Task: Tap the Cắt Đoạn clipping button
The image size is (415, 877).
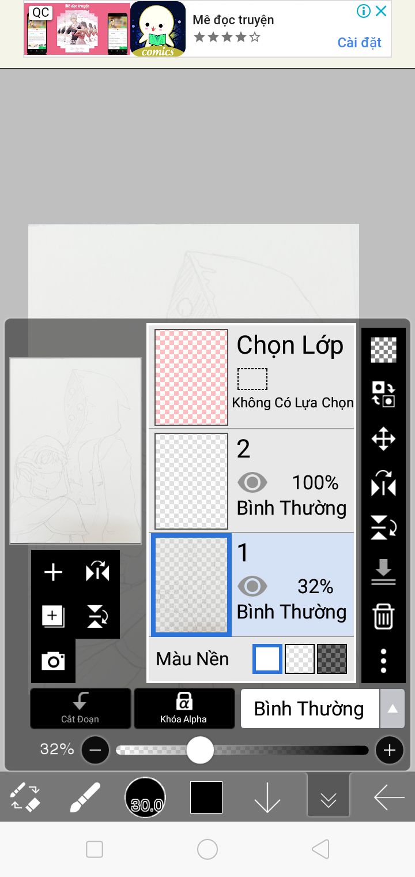Action: point(80,708)
